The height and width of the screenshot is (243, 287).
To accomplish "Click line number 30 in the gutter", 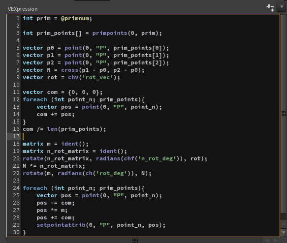I will (16, 232).
